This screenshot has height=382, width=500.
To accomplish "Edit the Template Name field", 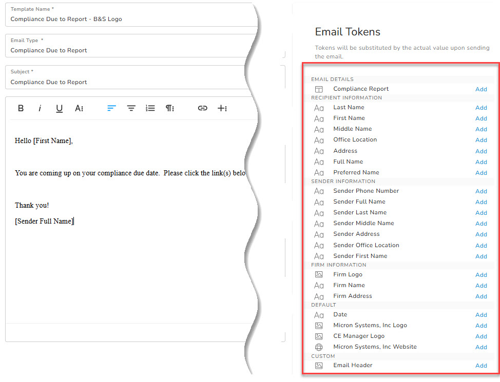I will (131, 15).
